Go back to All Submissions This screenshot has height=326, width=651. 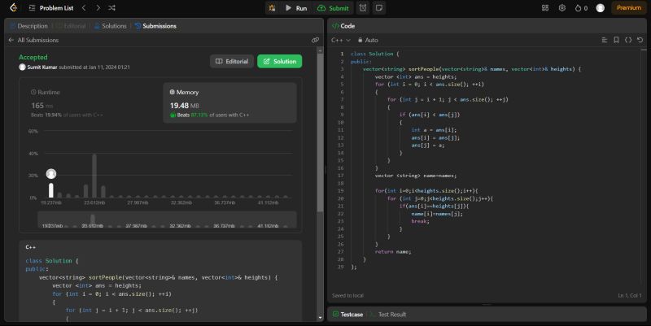pos(33,40)
